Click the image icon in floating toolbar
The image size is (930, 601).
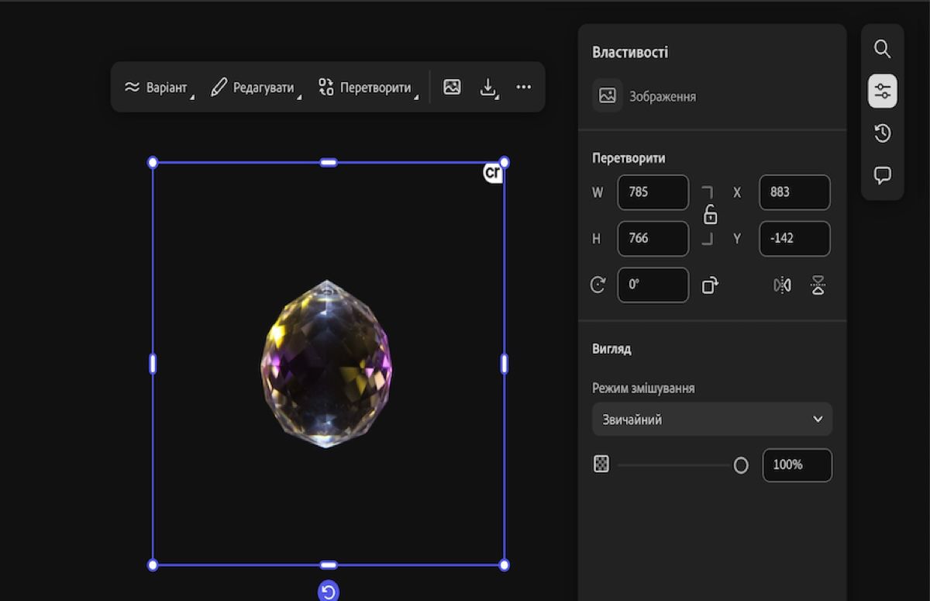point(452,87)
